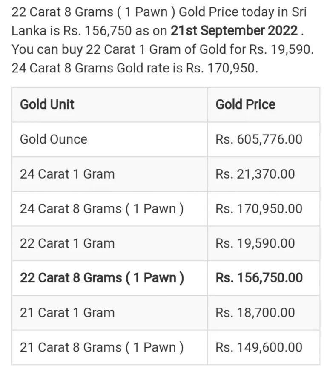Image resolution: width=327 pixels, height=366 pixels.
Task: Click the 24 Carat 8 Grams rate sentence
Action: pyautogui.click(x=135, y=68)
